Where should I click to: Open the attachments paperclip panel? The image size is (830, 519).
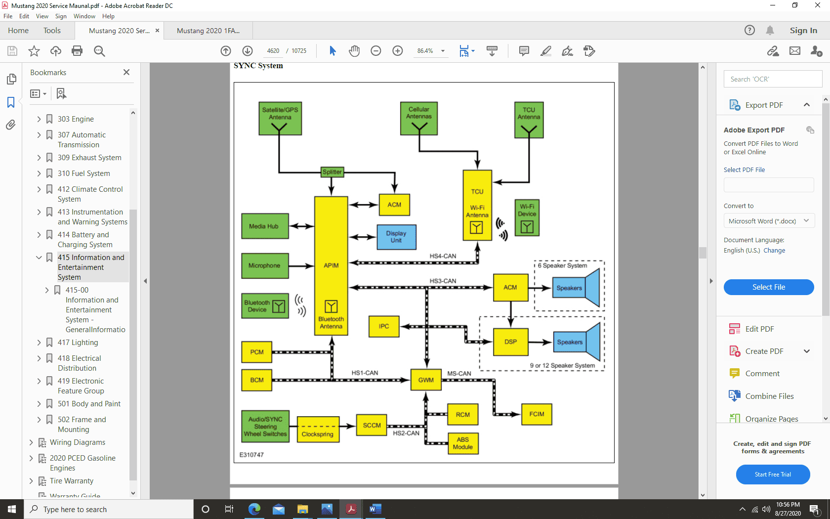coord(11,125)
